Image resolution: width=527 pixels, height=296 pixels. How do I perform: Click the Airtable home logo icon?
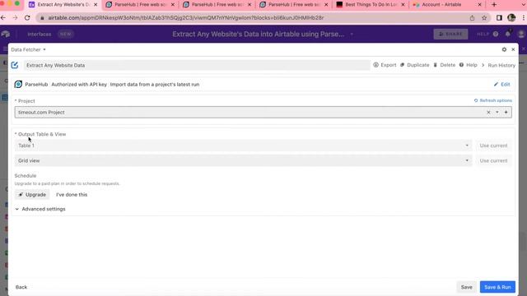click(x=6, y=35)
